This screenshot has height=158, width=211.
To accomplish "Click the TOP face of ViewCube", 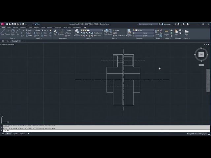I will pos(201,54).
